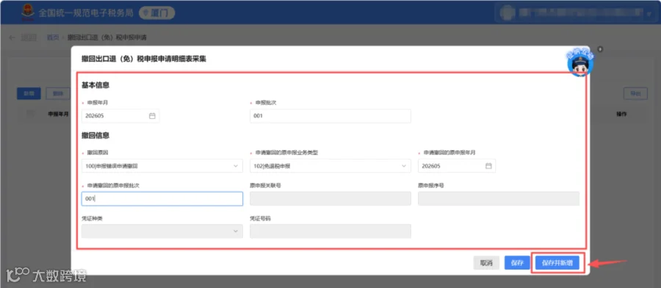661x288 pixels.
Task: Click breadcrumb text 撤回出口退（免）税申报申请
Action: pos(107,37)
